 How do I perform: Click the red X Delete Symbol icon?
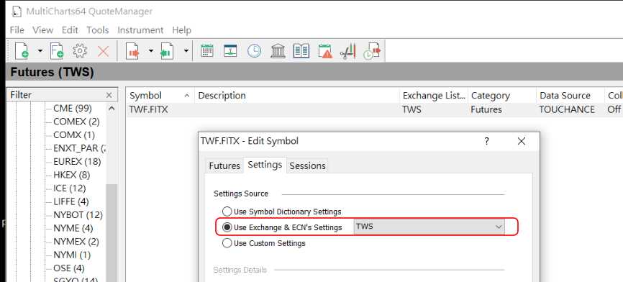pyautogui.click(x=104, y=51)
